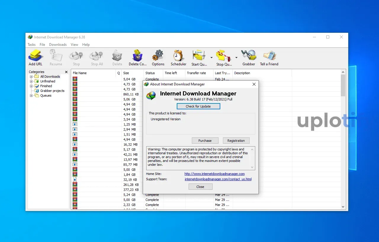Click IDM icon in main title bar

(x=30, y=37)
